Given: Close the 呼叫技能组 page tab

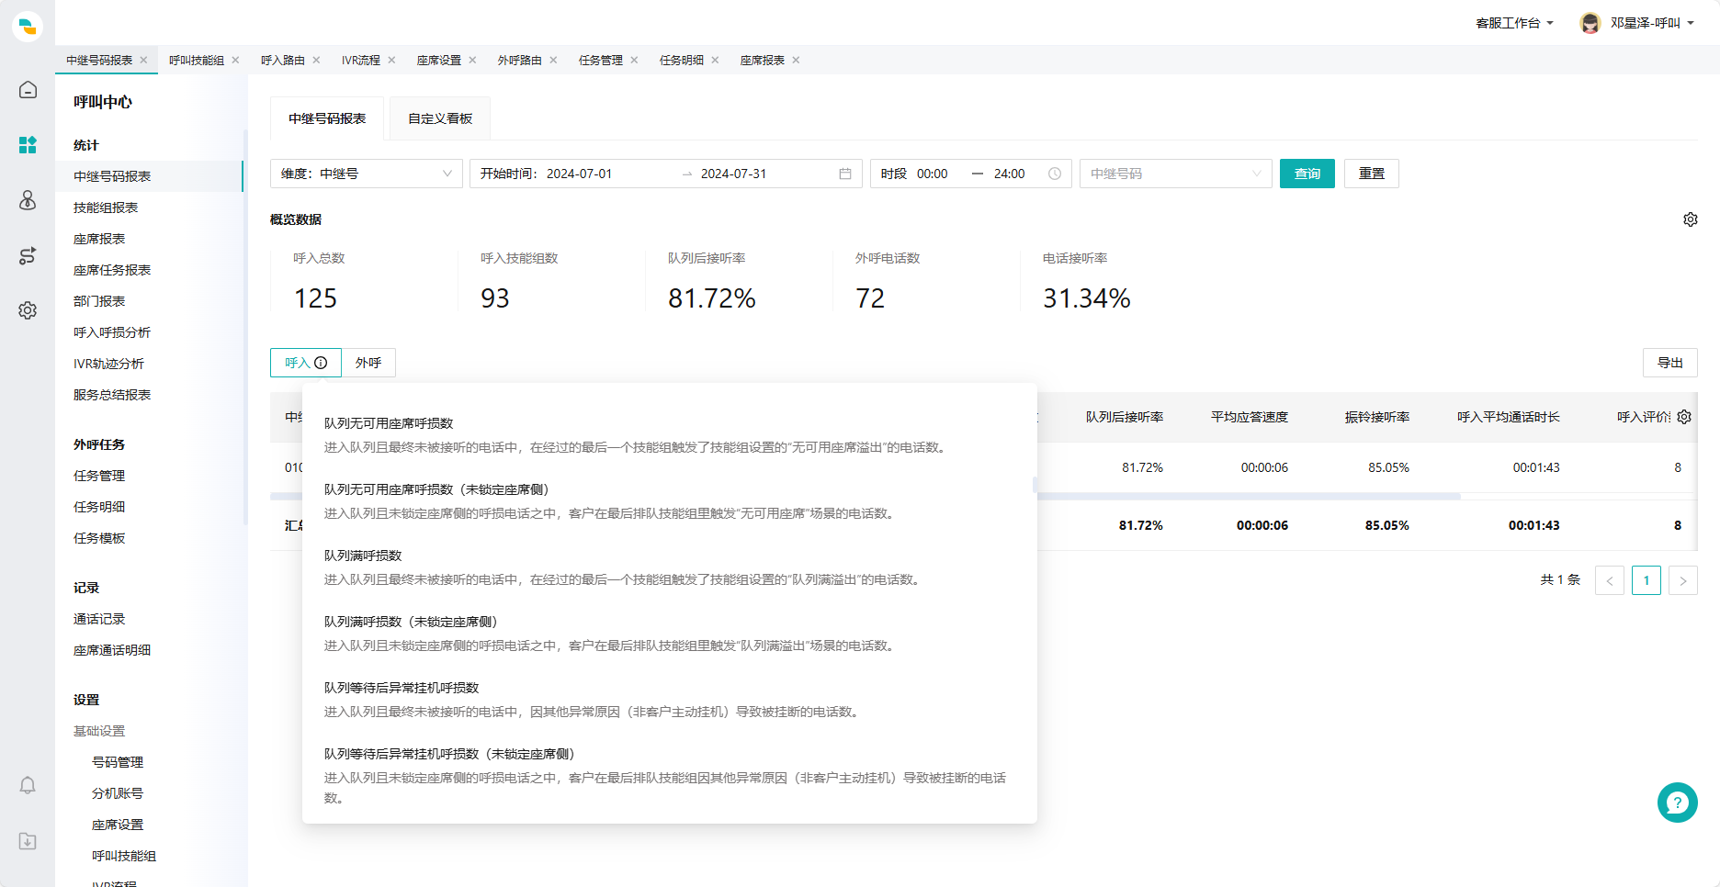Looking at the screenshot, I should tap(235, 60).
